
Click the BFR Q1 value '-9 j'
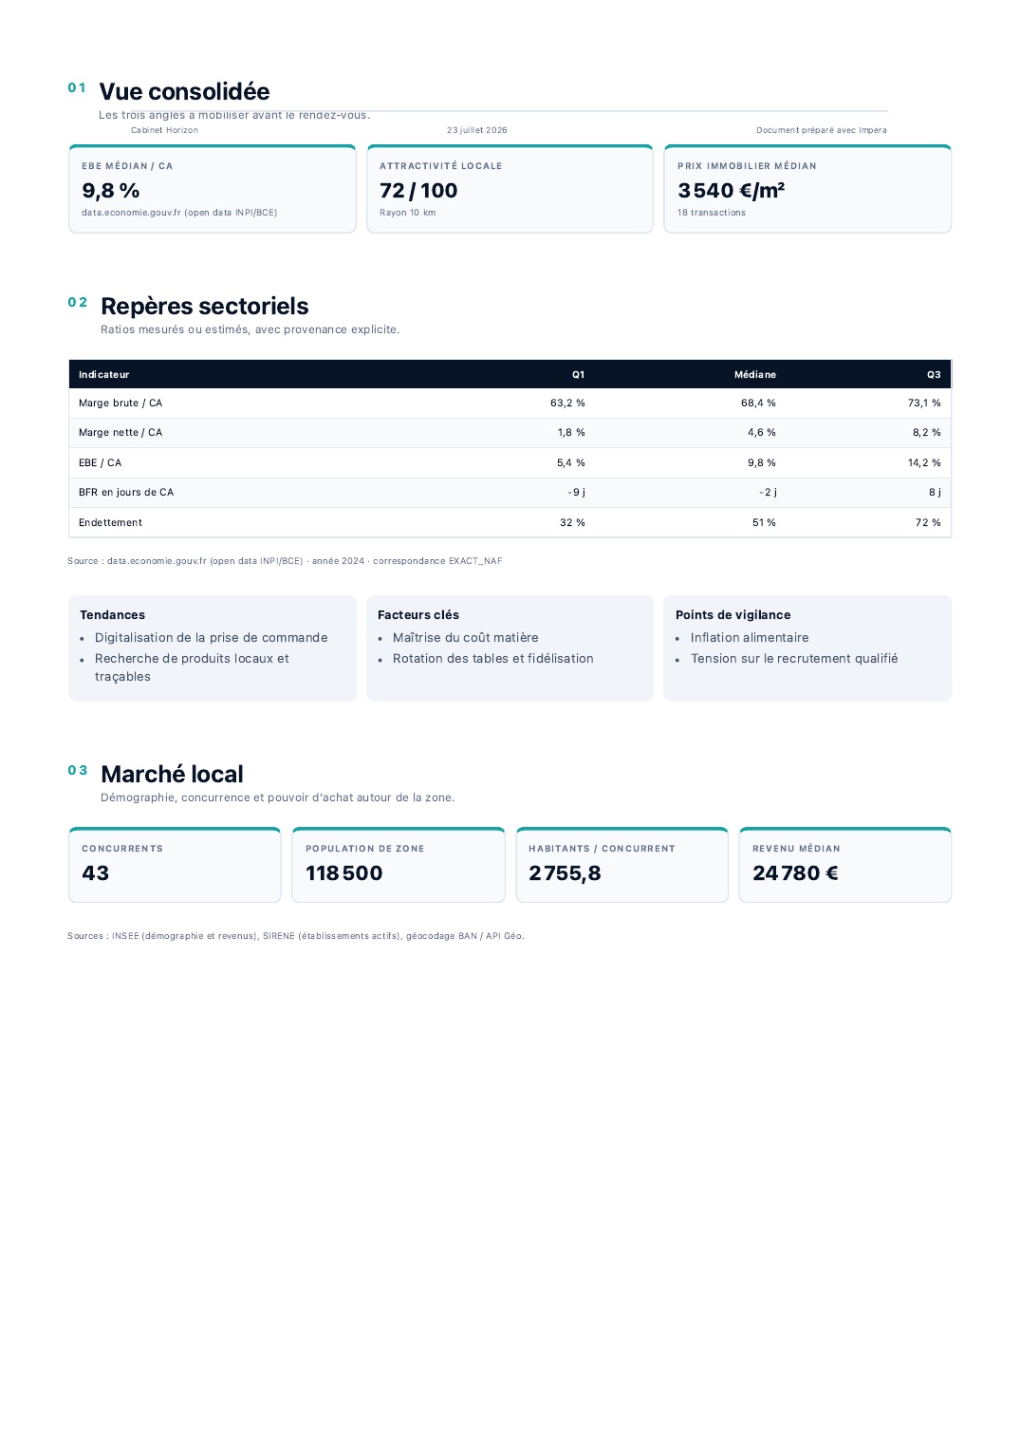[x=576, y=493]
